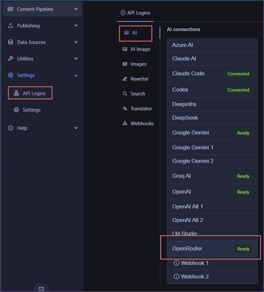The image size is (264, 292).
Task: Open the OpenAI Alt 2 connection
Action: [x=212, y=220]
